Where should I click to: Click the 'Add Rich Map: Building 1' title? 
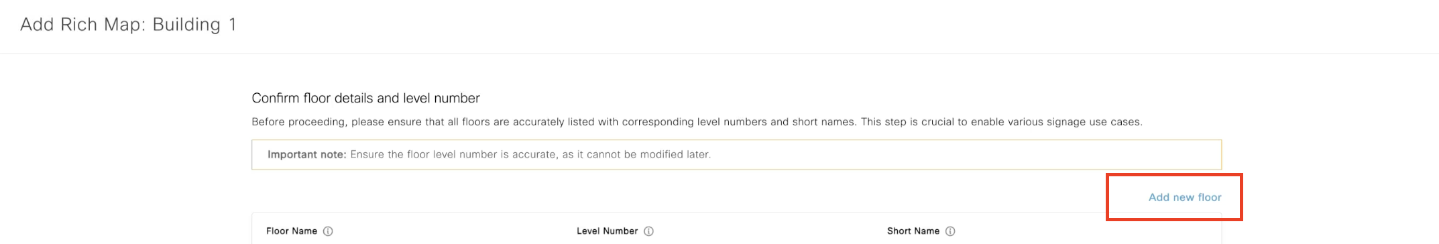point(128,25)
